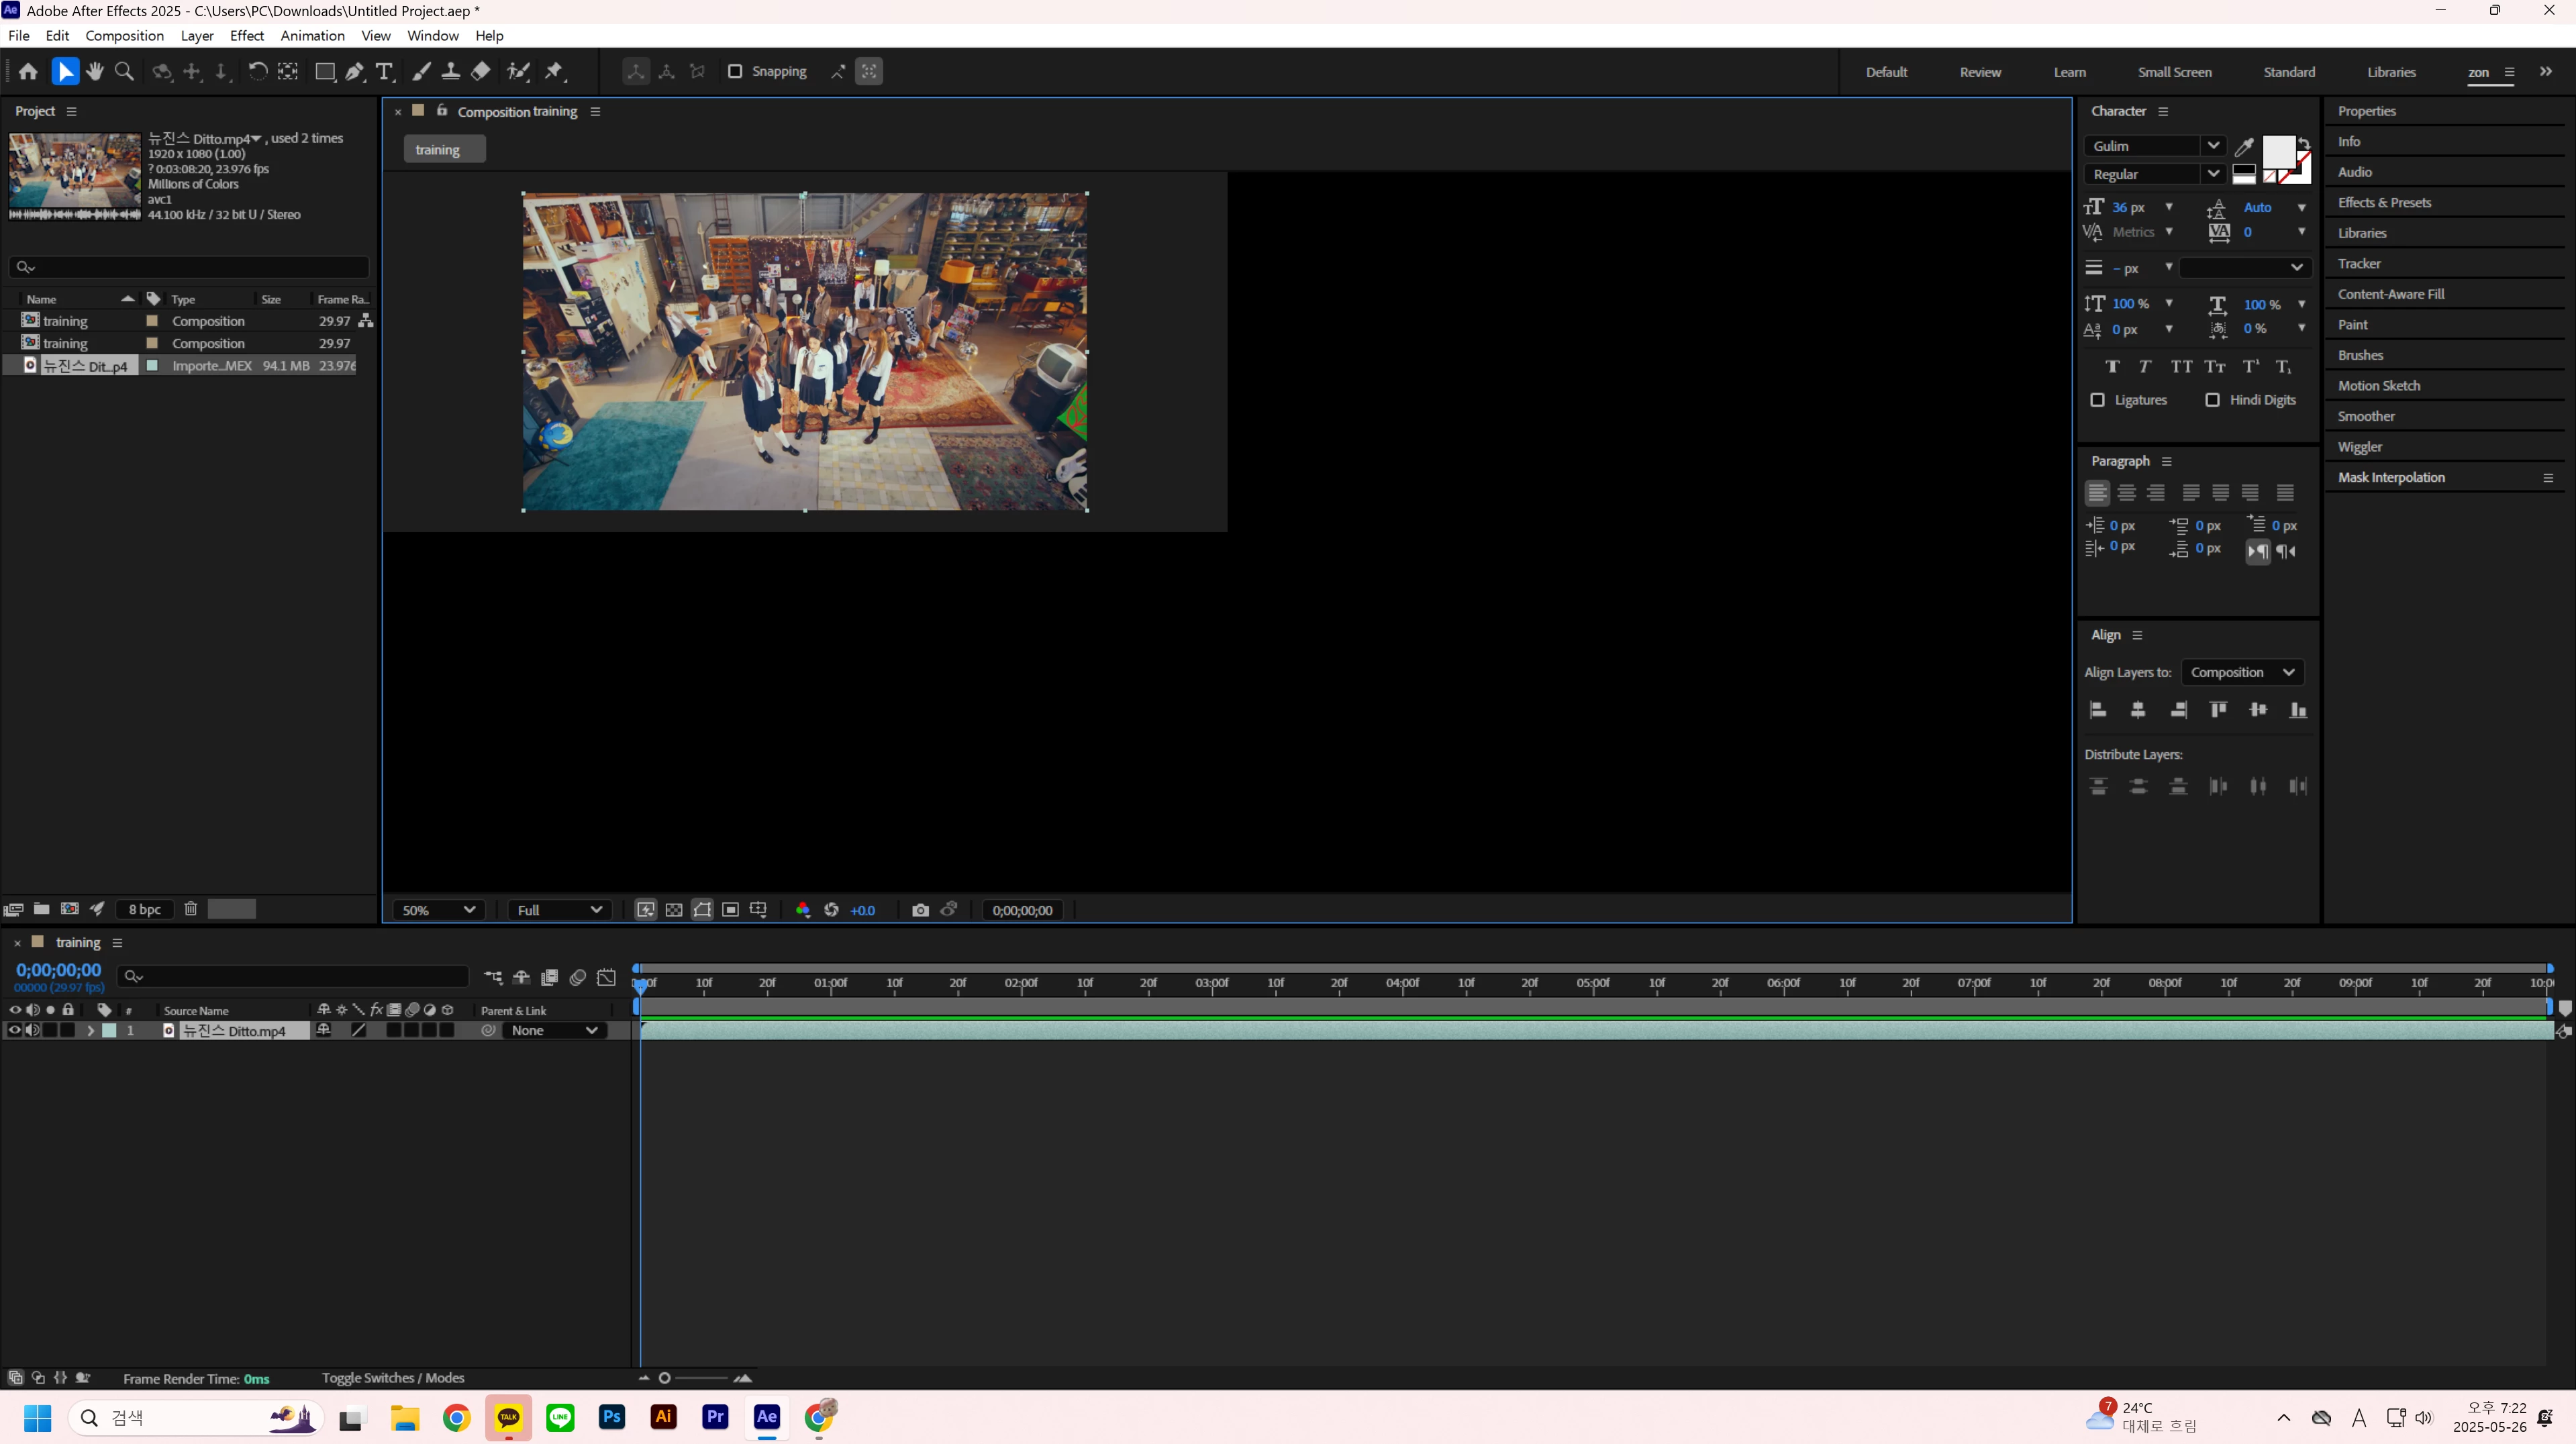Screen dimensions: 2576x1444
Task: Expand the Ditto.mp4 layer properties arrow
Action: click(90, 1031)
